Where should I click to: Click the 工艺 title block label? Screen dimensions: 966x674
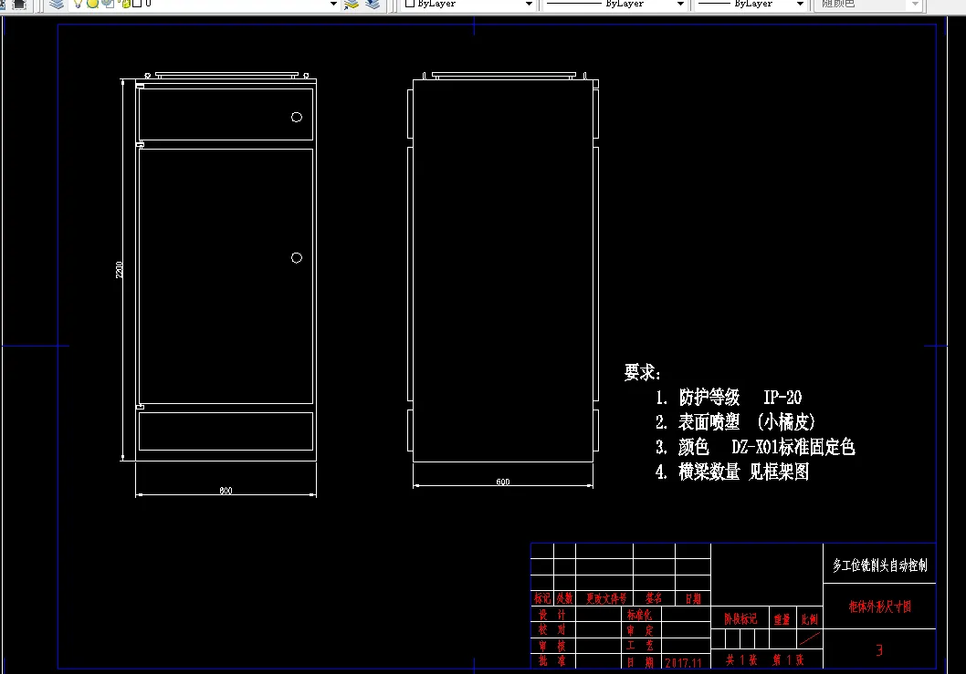640,645
